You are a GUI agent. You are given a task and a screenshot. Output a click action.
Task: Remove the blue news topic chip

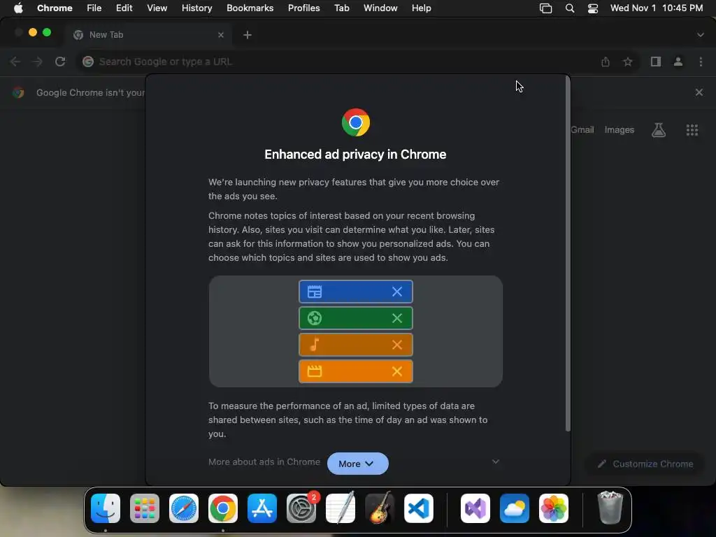397,292
